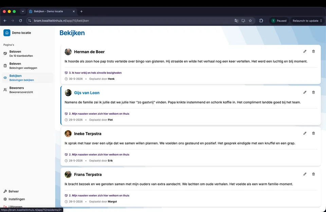
Task: Click Herman de Boer's avatar photo
Action: [x=68, y=52]
